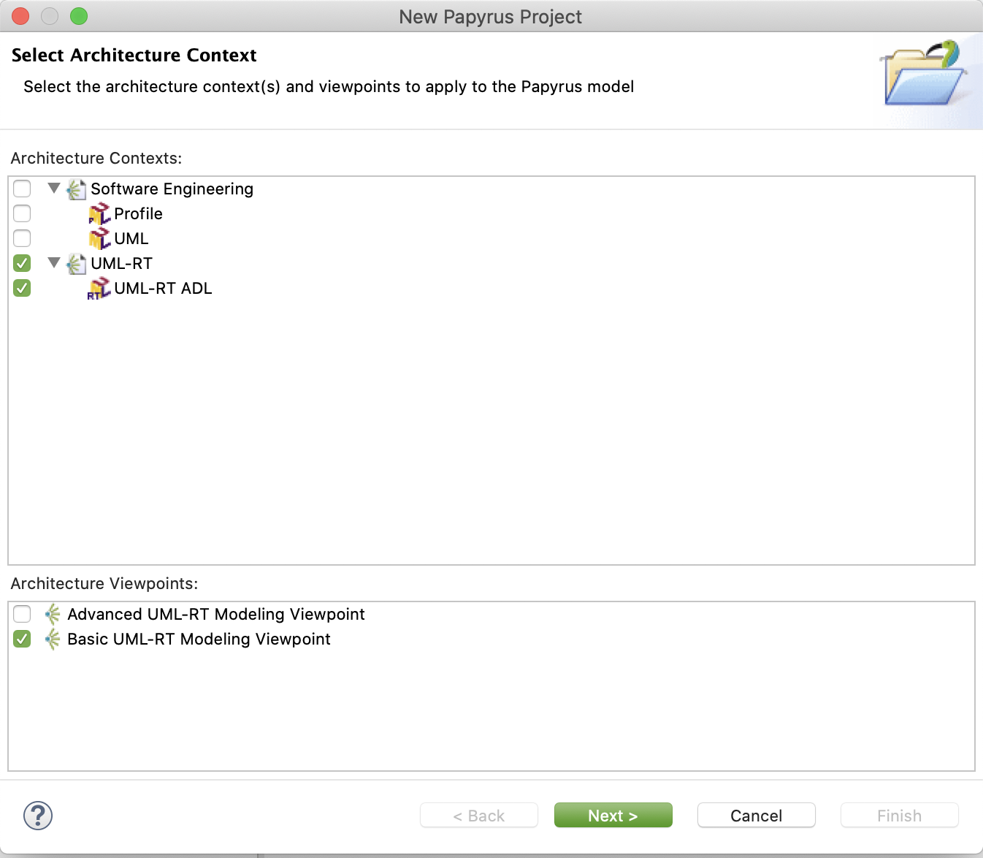Click the UML-RT ADL language icon
Image resolution: width=983 pixels, height=858 pixels.
click(99, 289)
